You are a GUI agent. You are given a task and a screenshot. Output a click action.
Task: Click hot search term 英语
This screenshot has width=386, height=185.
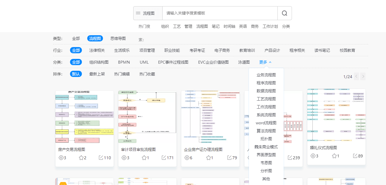[243, 26]
